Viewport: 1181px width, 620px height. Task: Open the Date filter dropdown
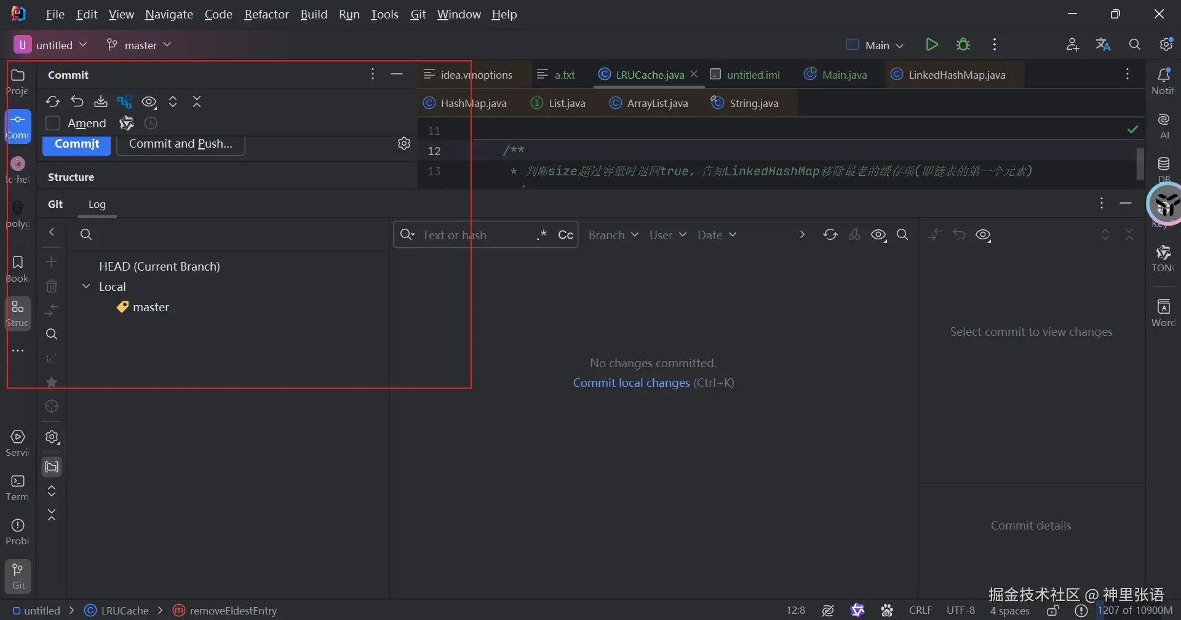pyautogui.click(x=717, y=235)
